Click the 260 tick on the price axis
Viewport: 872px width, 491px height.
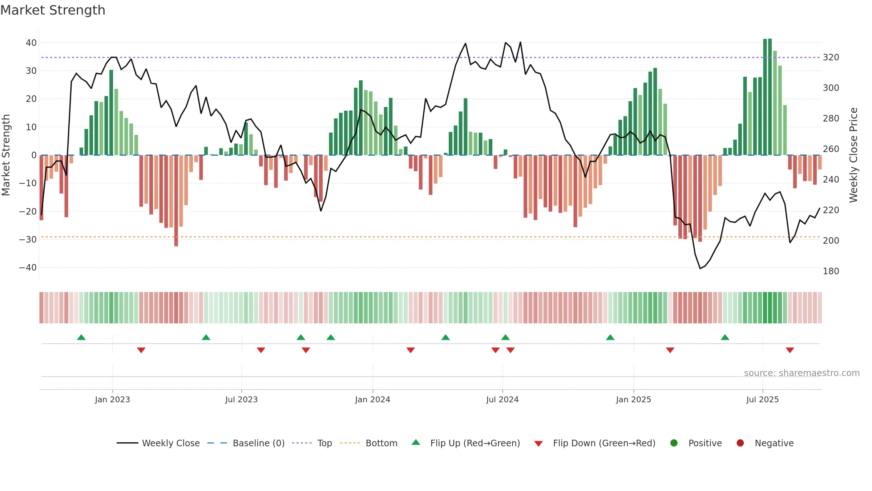(x=831, y=149)
